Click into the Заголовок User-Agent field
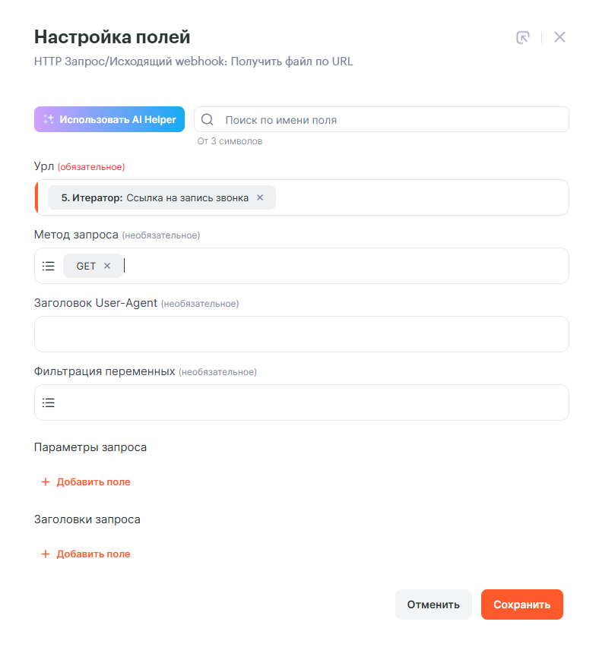Viewport: 599px width, 647px height. (301, 334)
